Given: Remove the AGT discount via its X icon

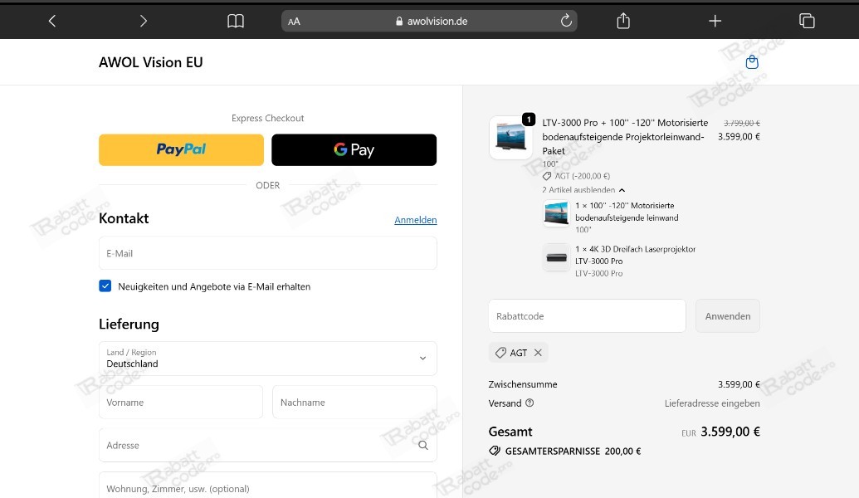Looking at the screenshot, I should (538, 352).
